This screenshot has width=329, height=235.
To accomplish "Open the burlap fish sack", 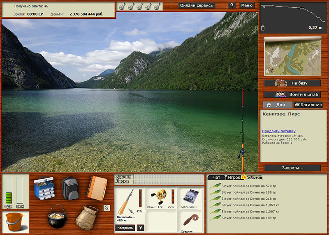I will (87, 218).
